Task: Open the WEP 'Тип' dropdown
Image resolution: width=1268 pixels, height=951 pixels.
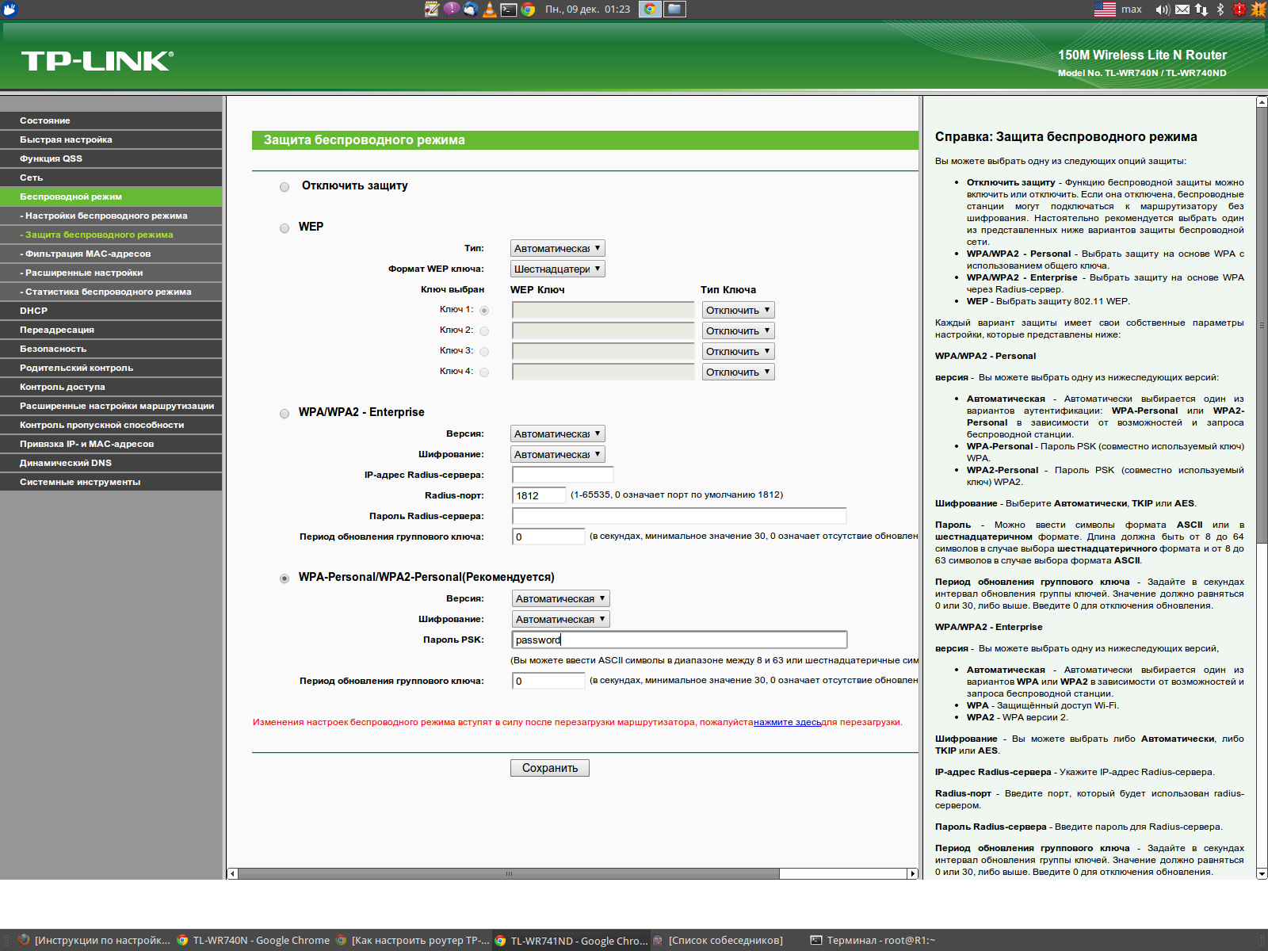Action: pyautogui.click(x=557, y=248)
